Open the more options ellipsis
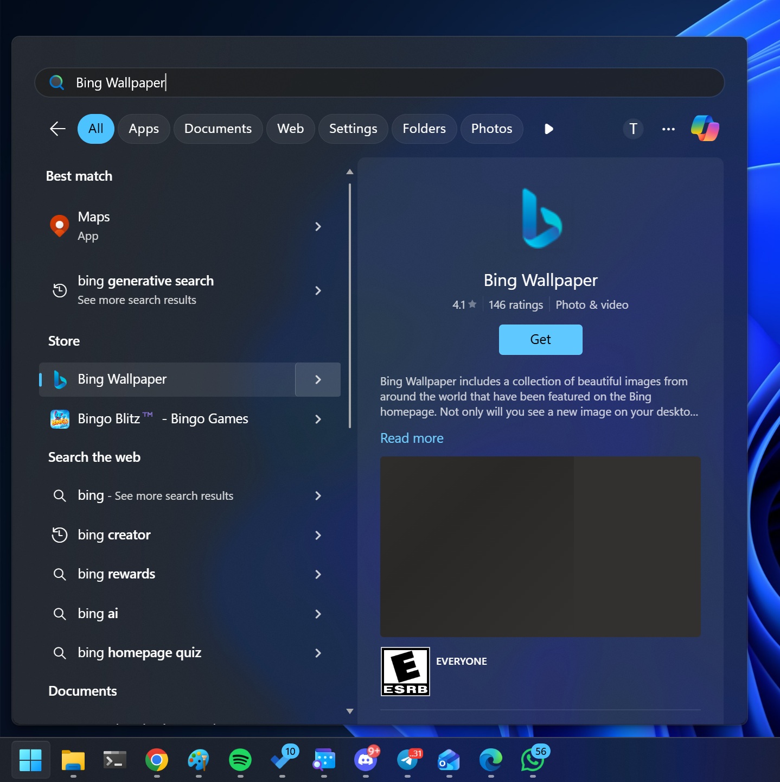 pyautogui.click(x=668, y=129)
